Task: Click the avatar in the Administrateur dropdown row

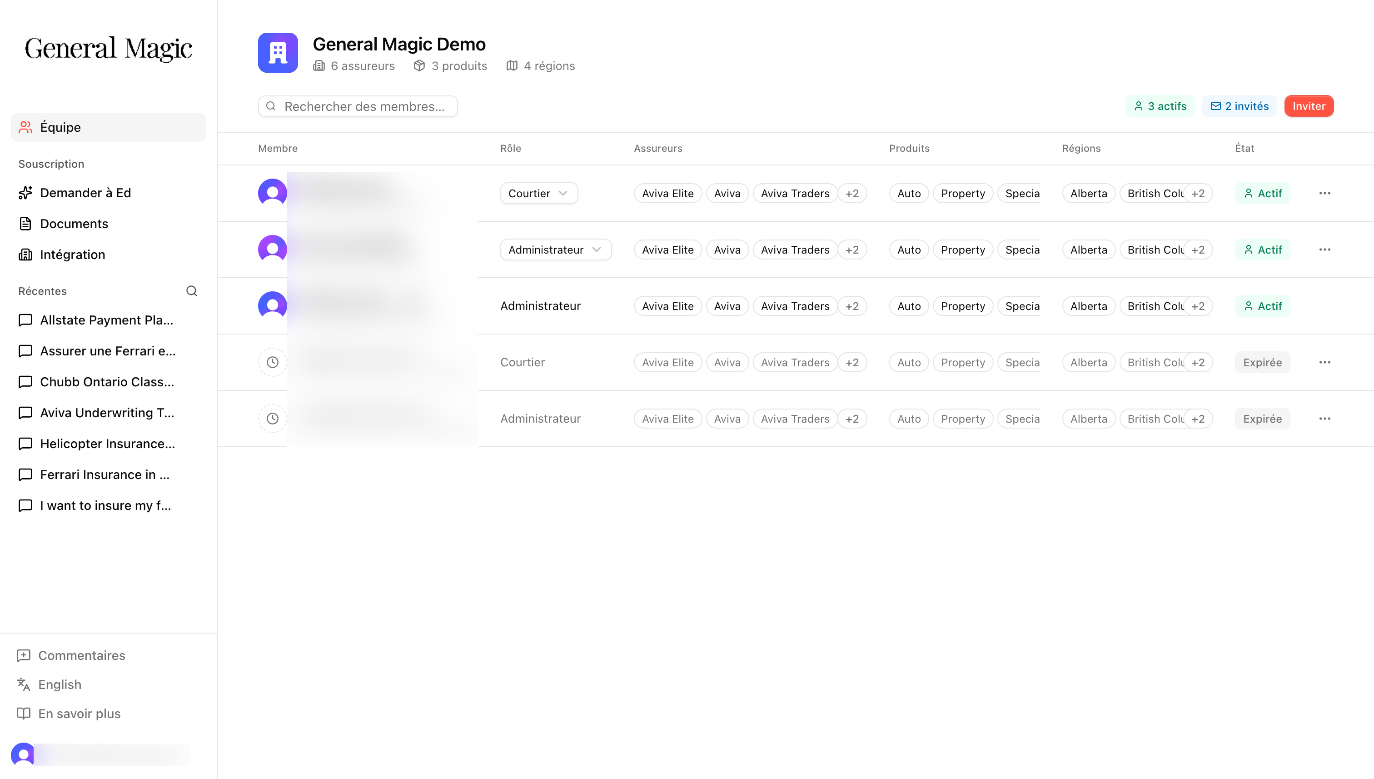Action: (x=273, y=250)
